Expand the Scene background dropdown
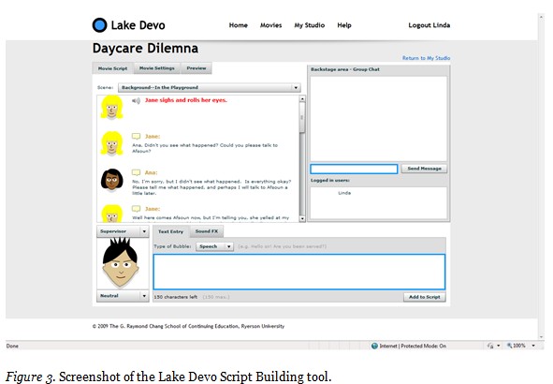 point(210,87)
